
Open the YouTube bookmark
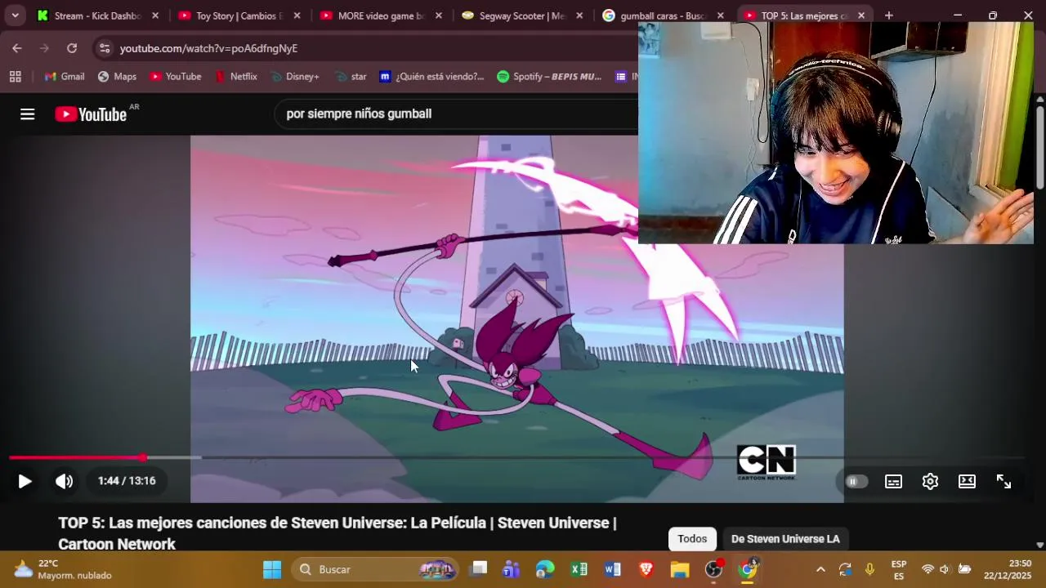(x=175, y=77)
